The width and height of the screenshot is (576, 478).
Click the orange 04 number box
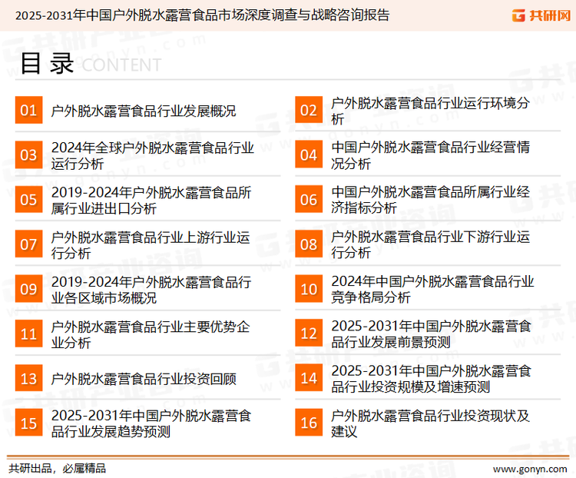pyautogui.click(x=309, y=154)
